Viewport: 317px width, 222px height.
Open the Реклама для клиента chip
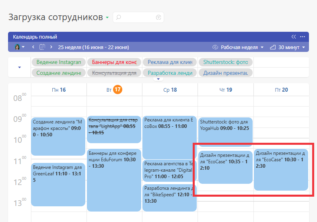(x=170, y=62)
